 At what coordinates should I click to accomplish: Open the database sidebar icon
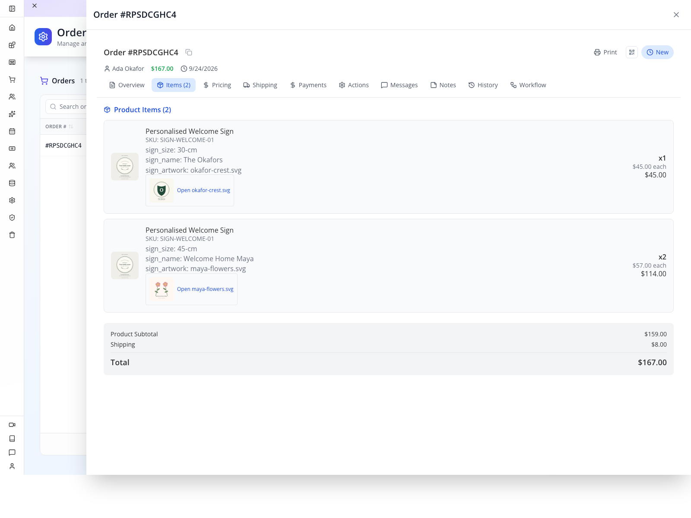[x=12, y=183]
